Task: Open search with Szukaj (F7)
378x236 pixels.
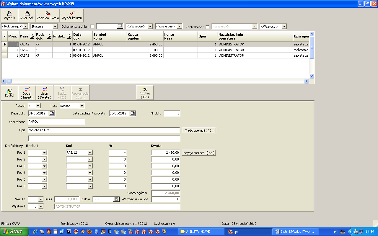Action: pyautogui.click(x=145, y=93)
